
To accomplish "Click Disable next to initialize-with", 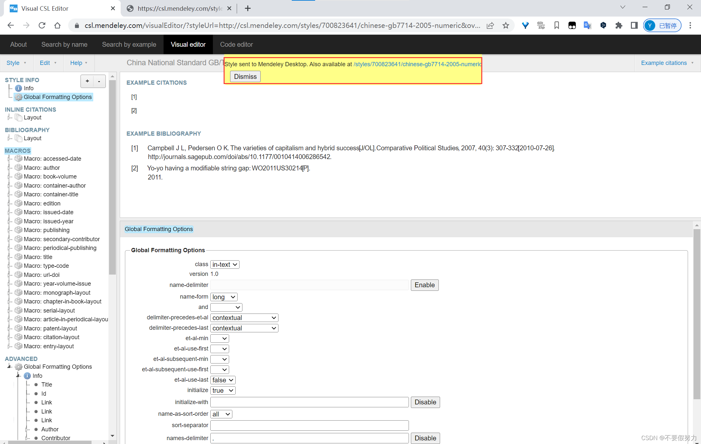I will pyautogui.click(x=425, y=402).
